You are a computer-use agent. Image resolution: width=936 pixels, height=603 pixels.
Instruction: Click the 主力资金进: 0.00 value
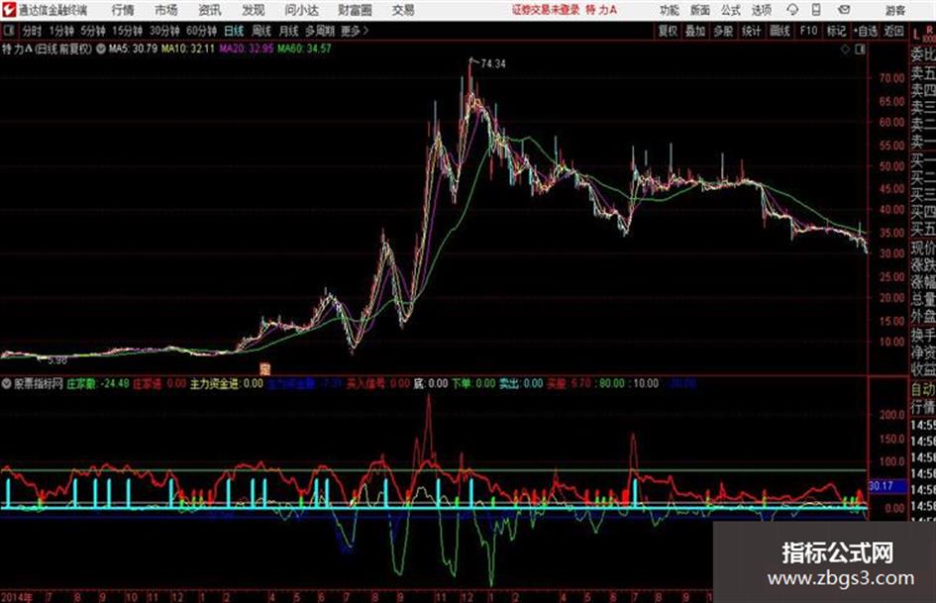(x=226, y=383)
